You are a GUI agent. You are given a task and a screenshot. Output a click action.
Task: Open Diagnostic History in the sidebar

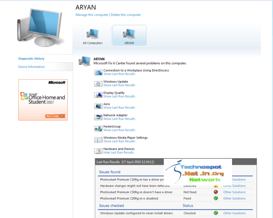tap(32, 59)
